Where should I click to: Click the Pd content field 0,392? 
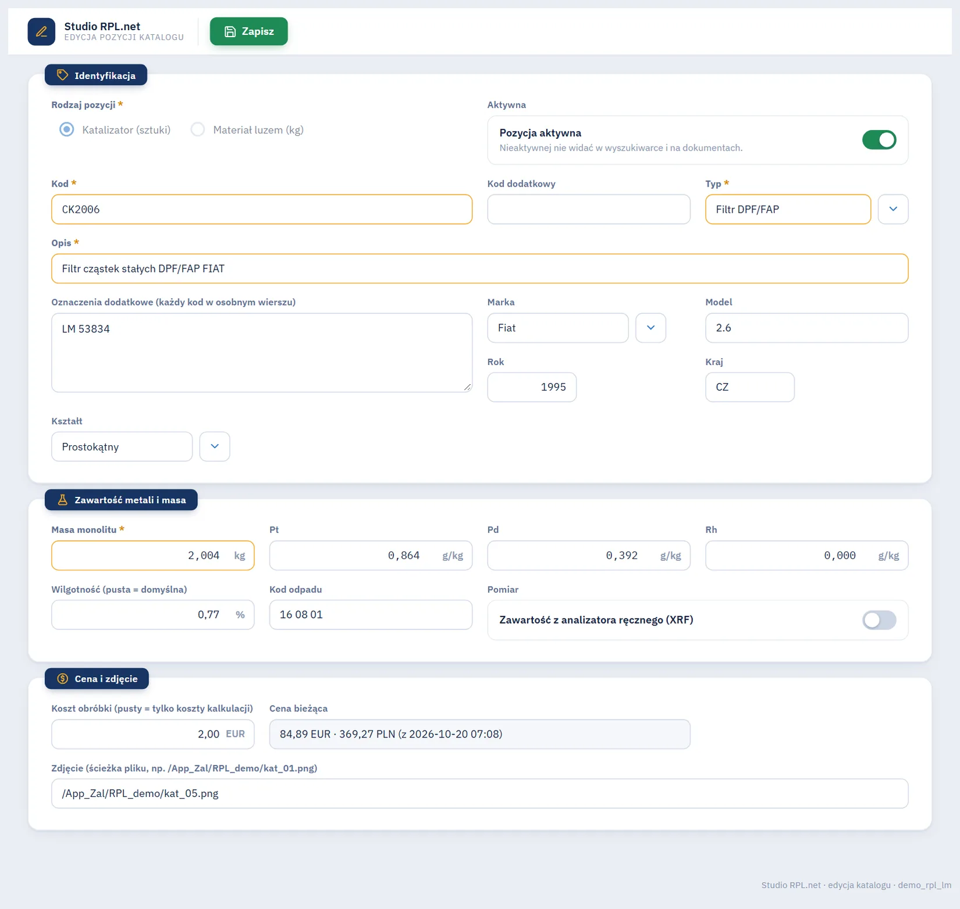pos(589,556)
